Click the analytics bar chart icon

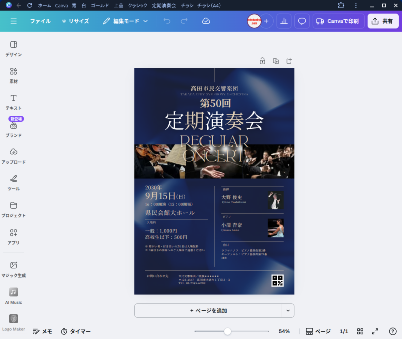[x=284, y=21]
